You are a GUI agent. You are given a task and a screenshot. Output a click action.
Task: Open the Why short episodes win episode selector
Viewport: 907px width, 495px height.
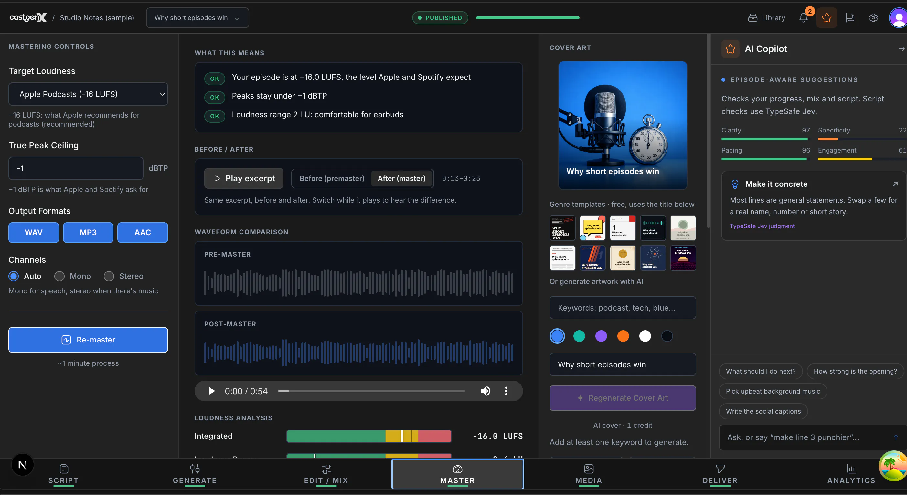[197, 17]
